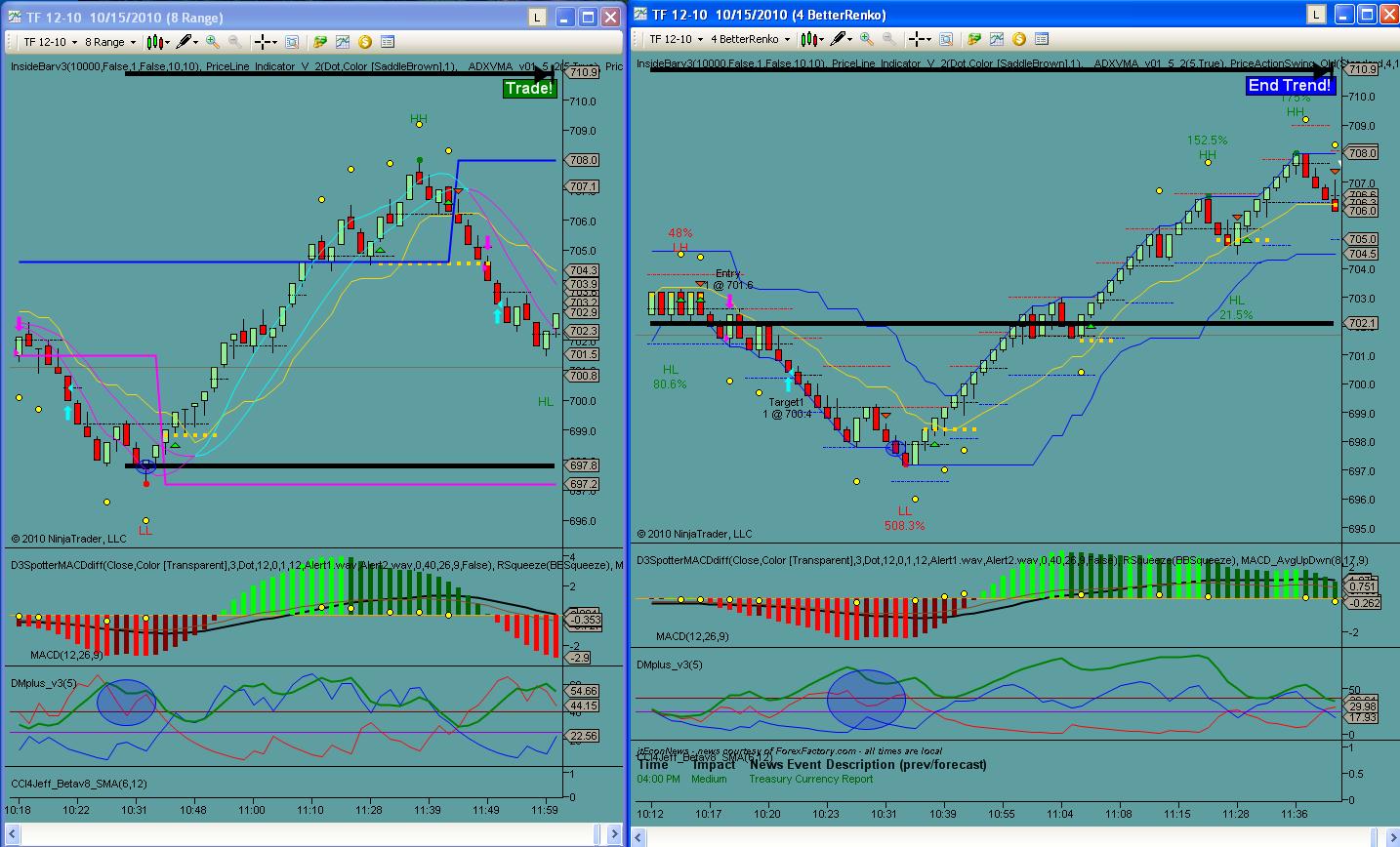Zoom out on the 4 BetterRenko chart
The height and width of the screenshot is (847, 1400).
click(x=889, y=39)
